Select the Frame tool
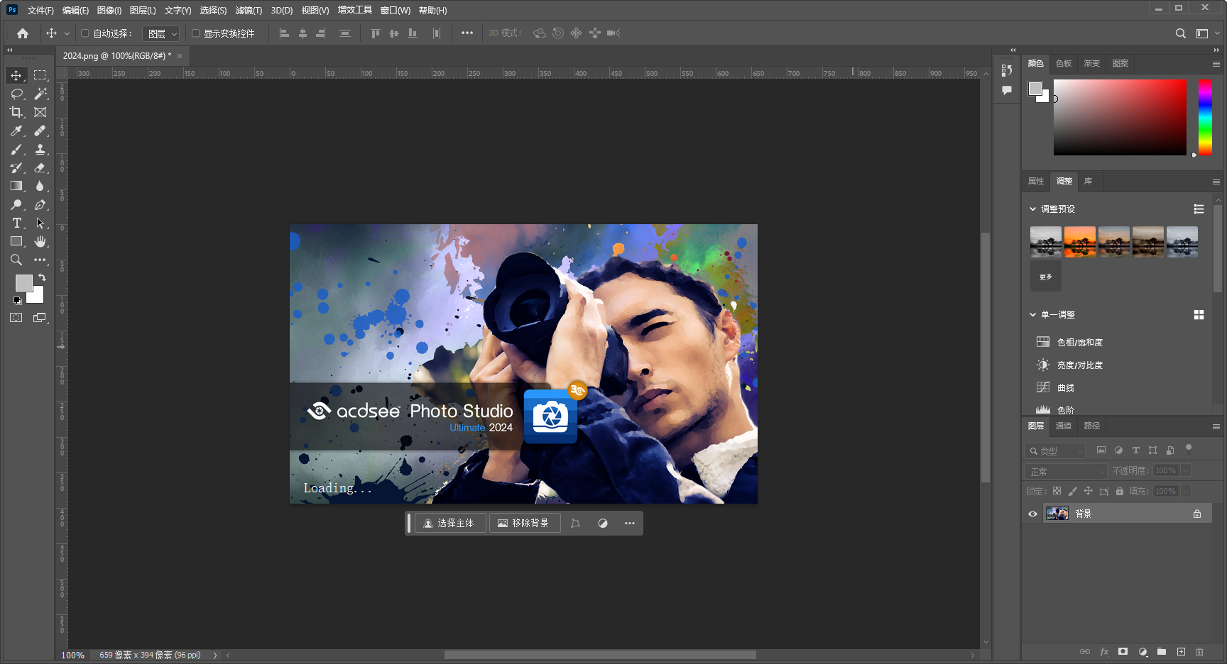Image resolution: width=1227 pixels, height=664 pixels. (x=40, y=112)
